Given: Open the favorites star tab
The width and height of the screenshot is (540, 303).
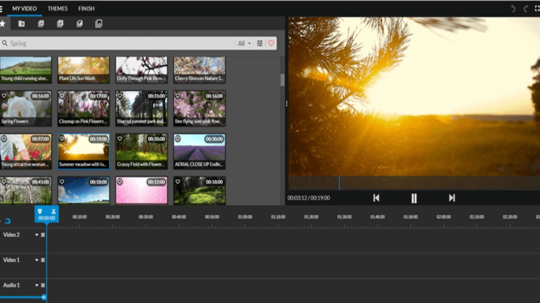Looking at the screenshot, I should tap(3, 24).
